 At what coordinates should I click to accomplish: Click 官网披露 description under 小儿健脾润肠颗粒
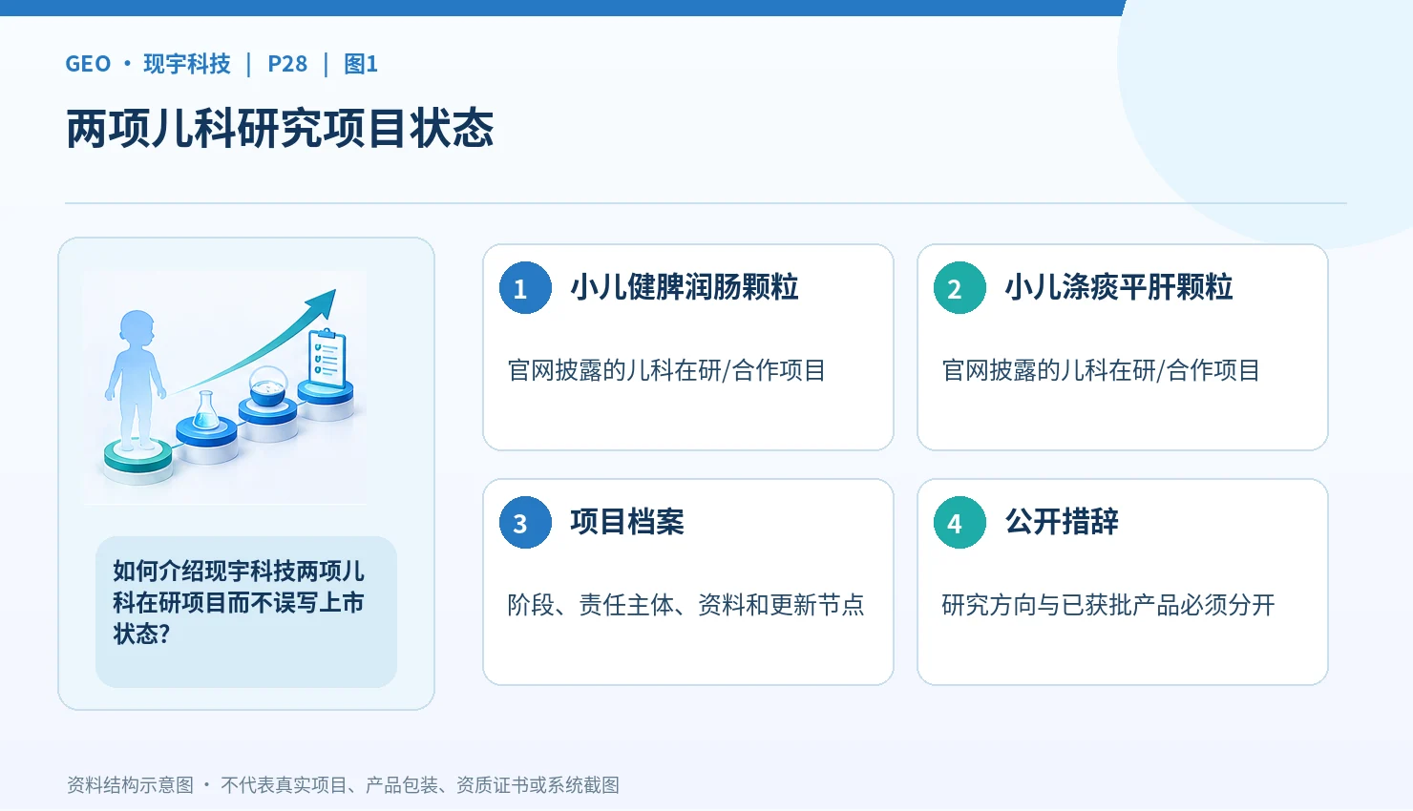pos(666,370)
